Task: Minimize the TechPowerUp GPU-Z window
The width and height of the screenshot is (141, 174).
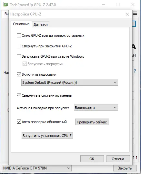Action: point(104,5)
